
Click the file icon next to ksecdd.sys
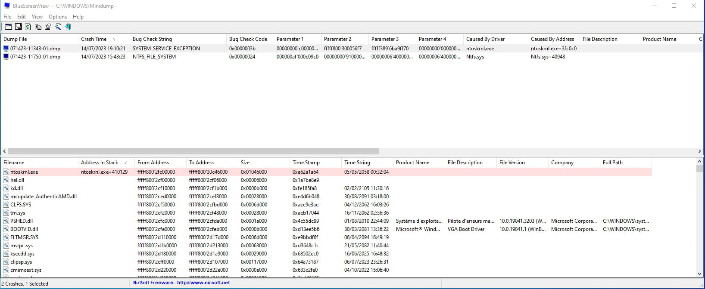(6, 254)
